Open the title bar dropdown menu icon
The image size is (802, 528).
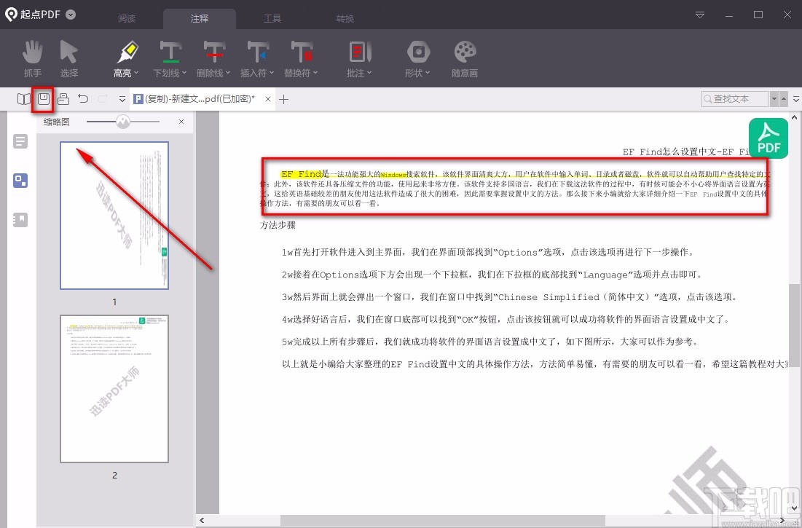point(700,15)
